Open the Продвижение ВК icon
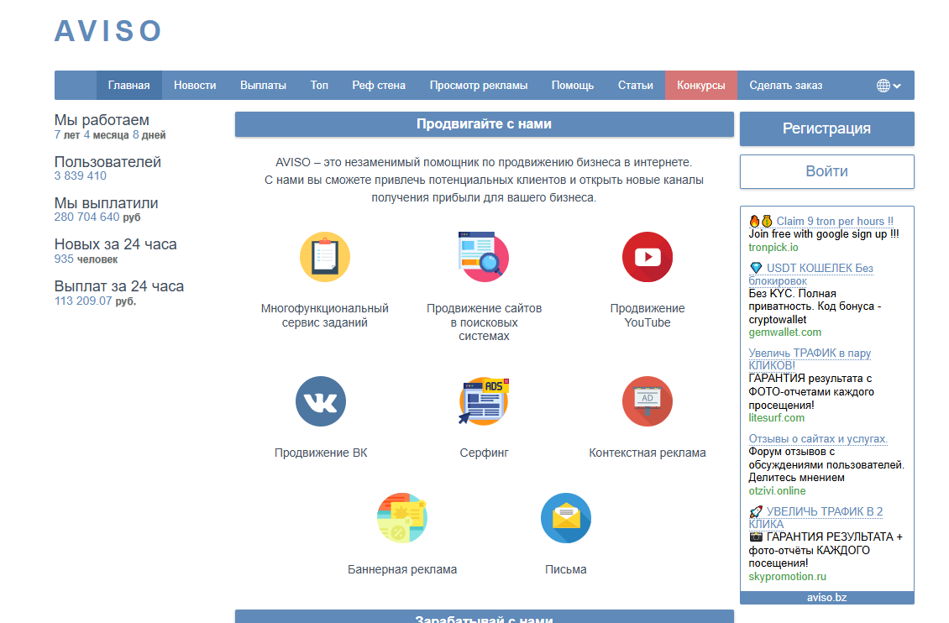949x623 pixels. tap(319, 401)
